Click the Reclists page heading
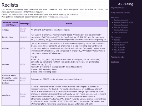The height and width of the screenshot is (106, 142). point(10,5)
